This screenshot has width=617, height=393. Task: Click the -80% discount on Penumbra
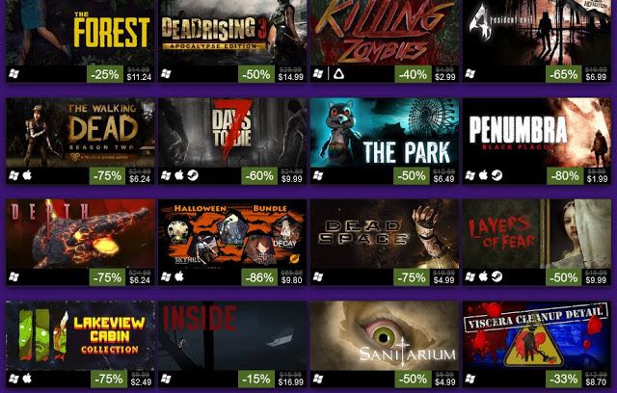(x=565, y=175)
